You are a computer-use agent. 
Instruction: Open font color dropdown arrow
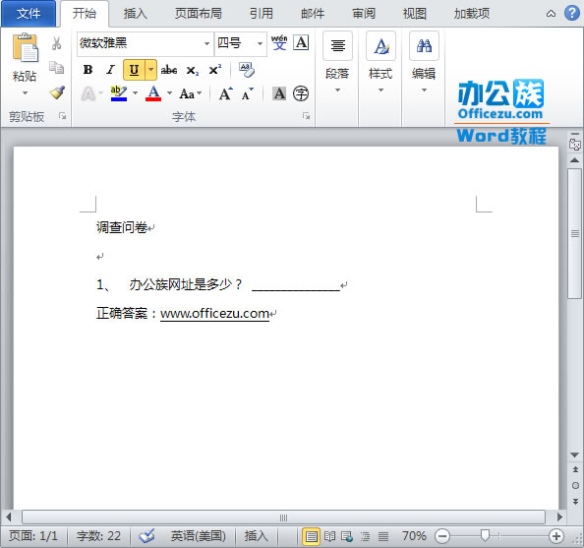tap(169, 93)
